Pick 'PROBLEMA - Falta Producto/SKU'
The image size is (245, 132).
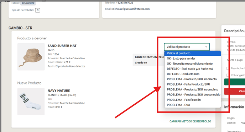(193, 84)
